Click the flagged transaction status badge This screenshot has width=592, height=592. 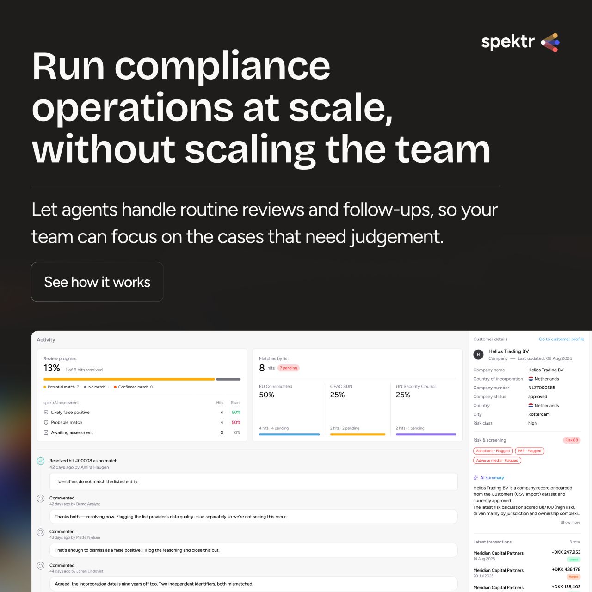click(573, 577)
